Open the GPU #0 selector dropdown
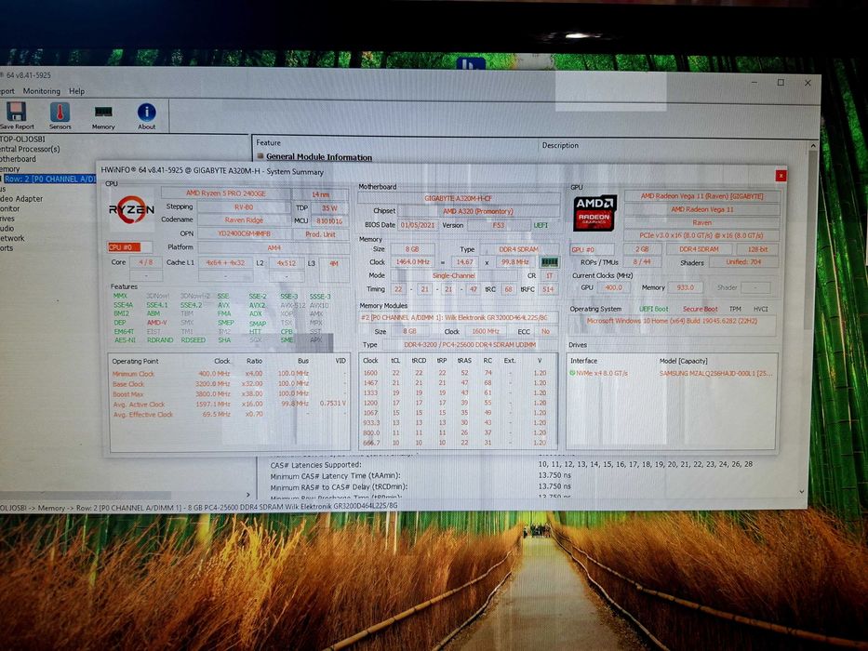This screenshot has height=651, width=868. [593, 249]
